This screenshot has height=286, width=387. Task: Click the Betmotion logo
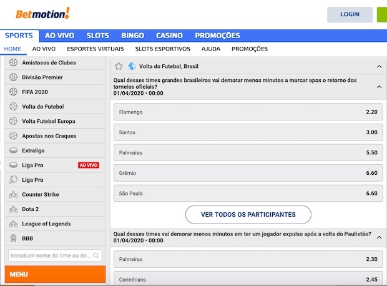[37, 12]
